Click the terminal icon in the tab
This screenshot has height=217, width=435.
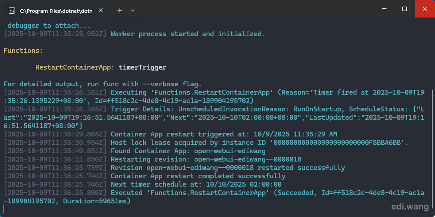point(12,10)
